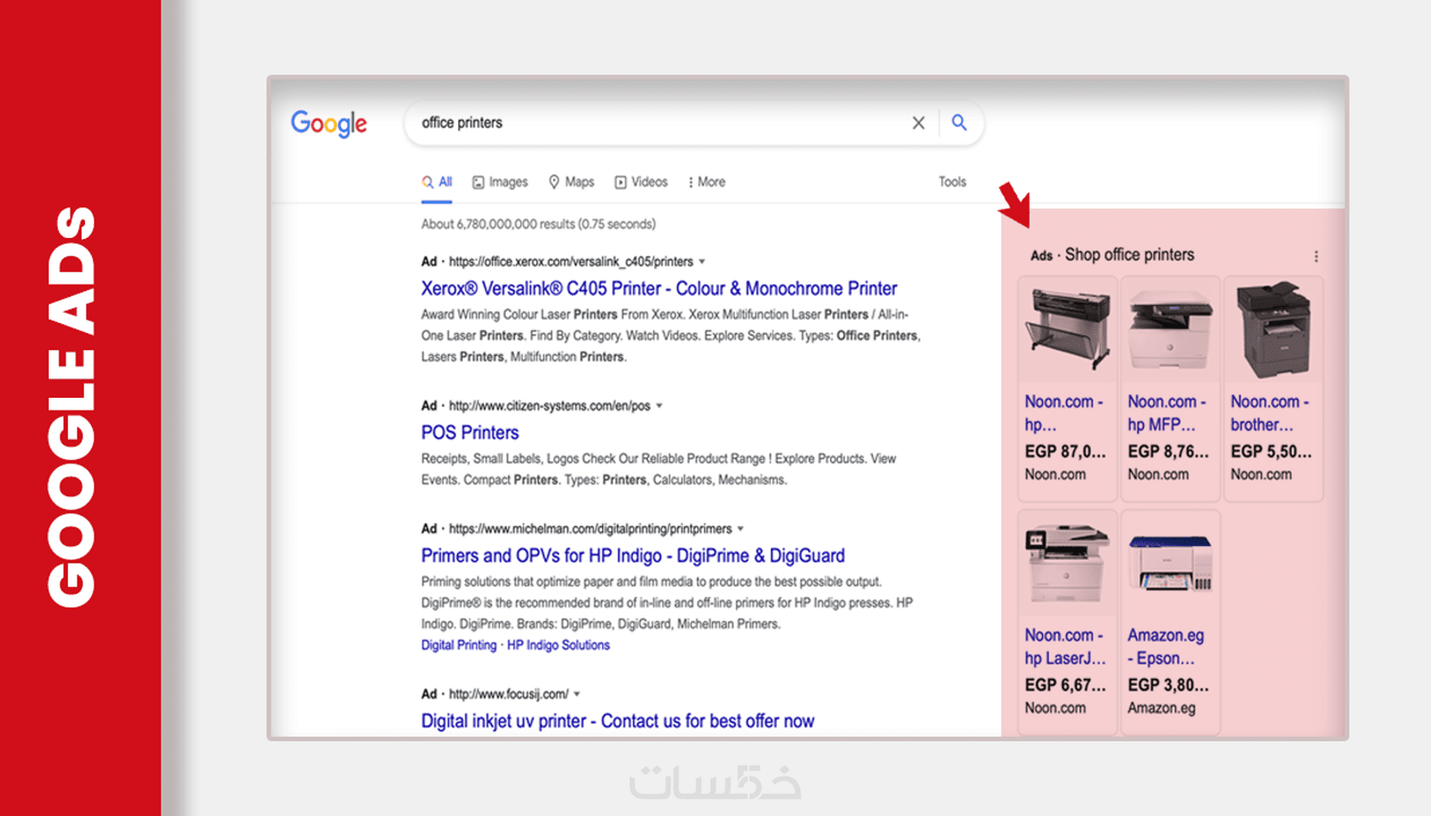Click the blue search magnifier icon
Screen dimensions: 1431x816
tap(959, 123)
